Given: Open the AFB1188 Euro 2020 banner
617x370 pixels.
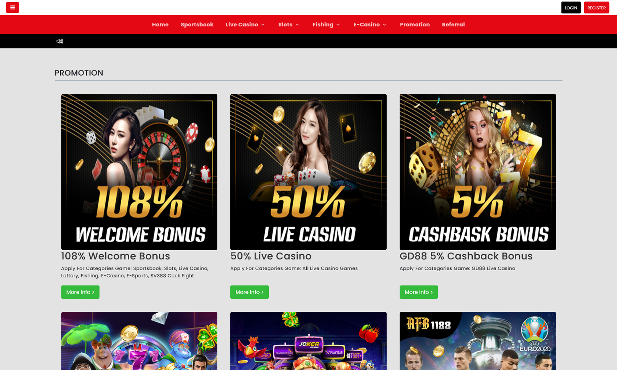Looking at the screenshot, I should (478, 341).
